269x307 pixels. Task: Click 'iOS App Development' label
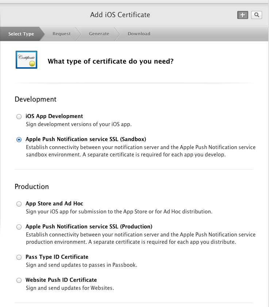pyautogui.click(x=54, y=116)
